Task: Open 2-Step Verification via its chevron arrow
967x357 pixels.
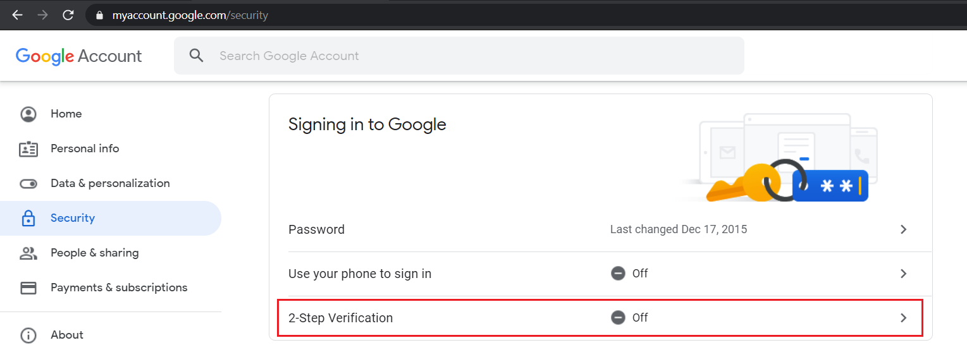Action: point(904,318)
